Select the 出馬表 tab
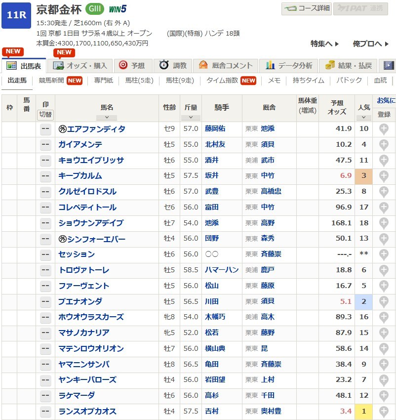Image resolution: width=396 pixels, height=420 pixels. click(x=24, y=66)
